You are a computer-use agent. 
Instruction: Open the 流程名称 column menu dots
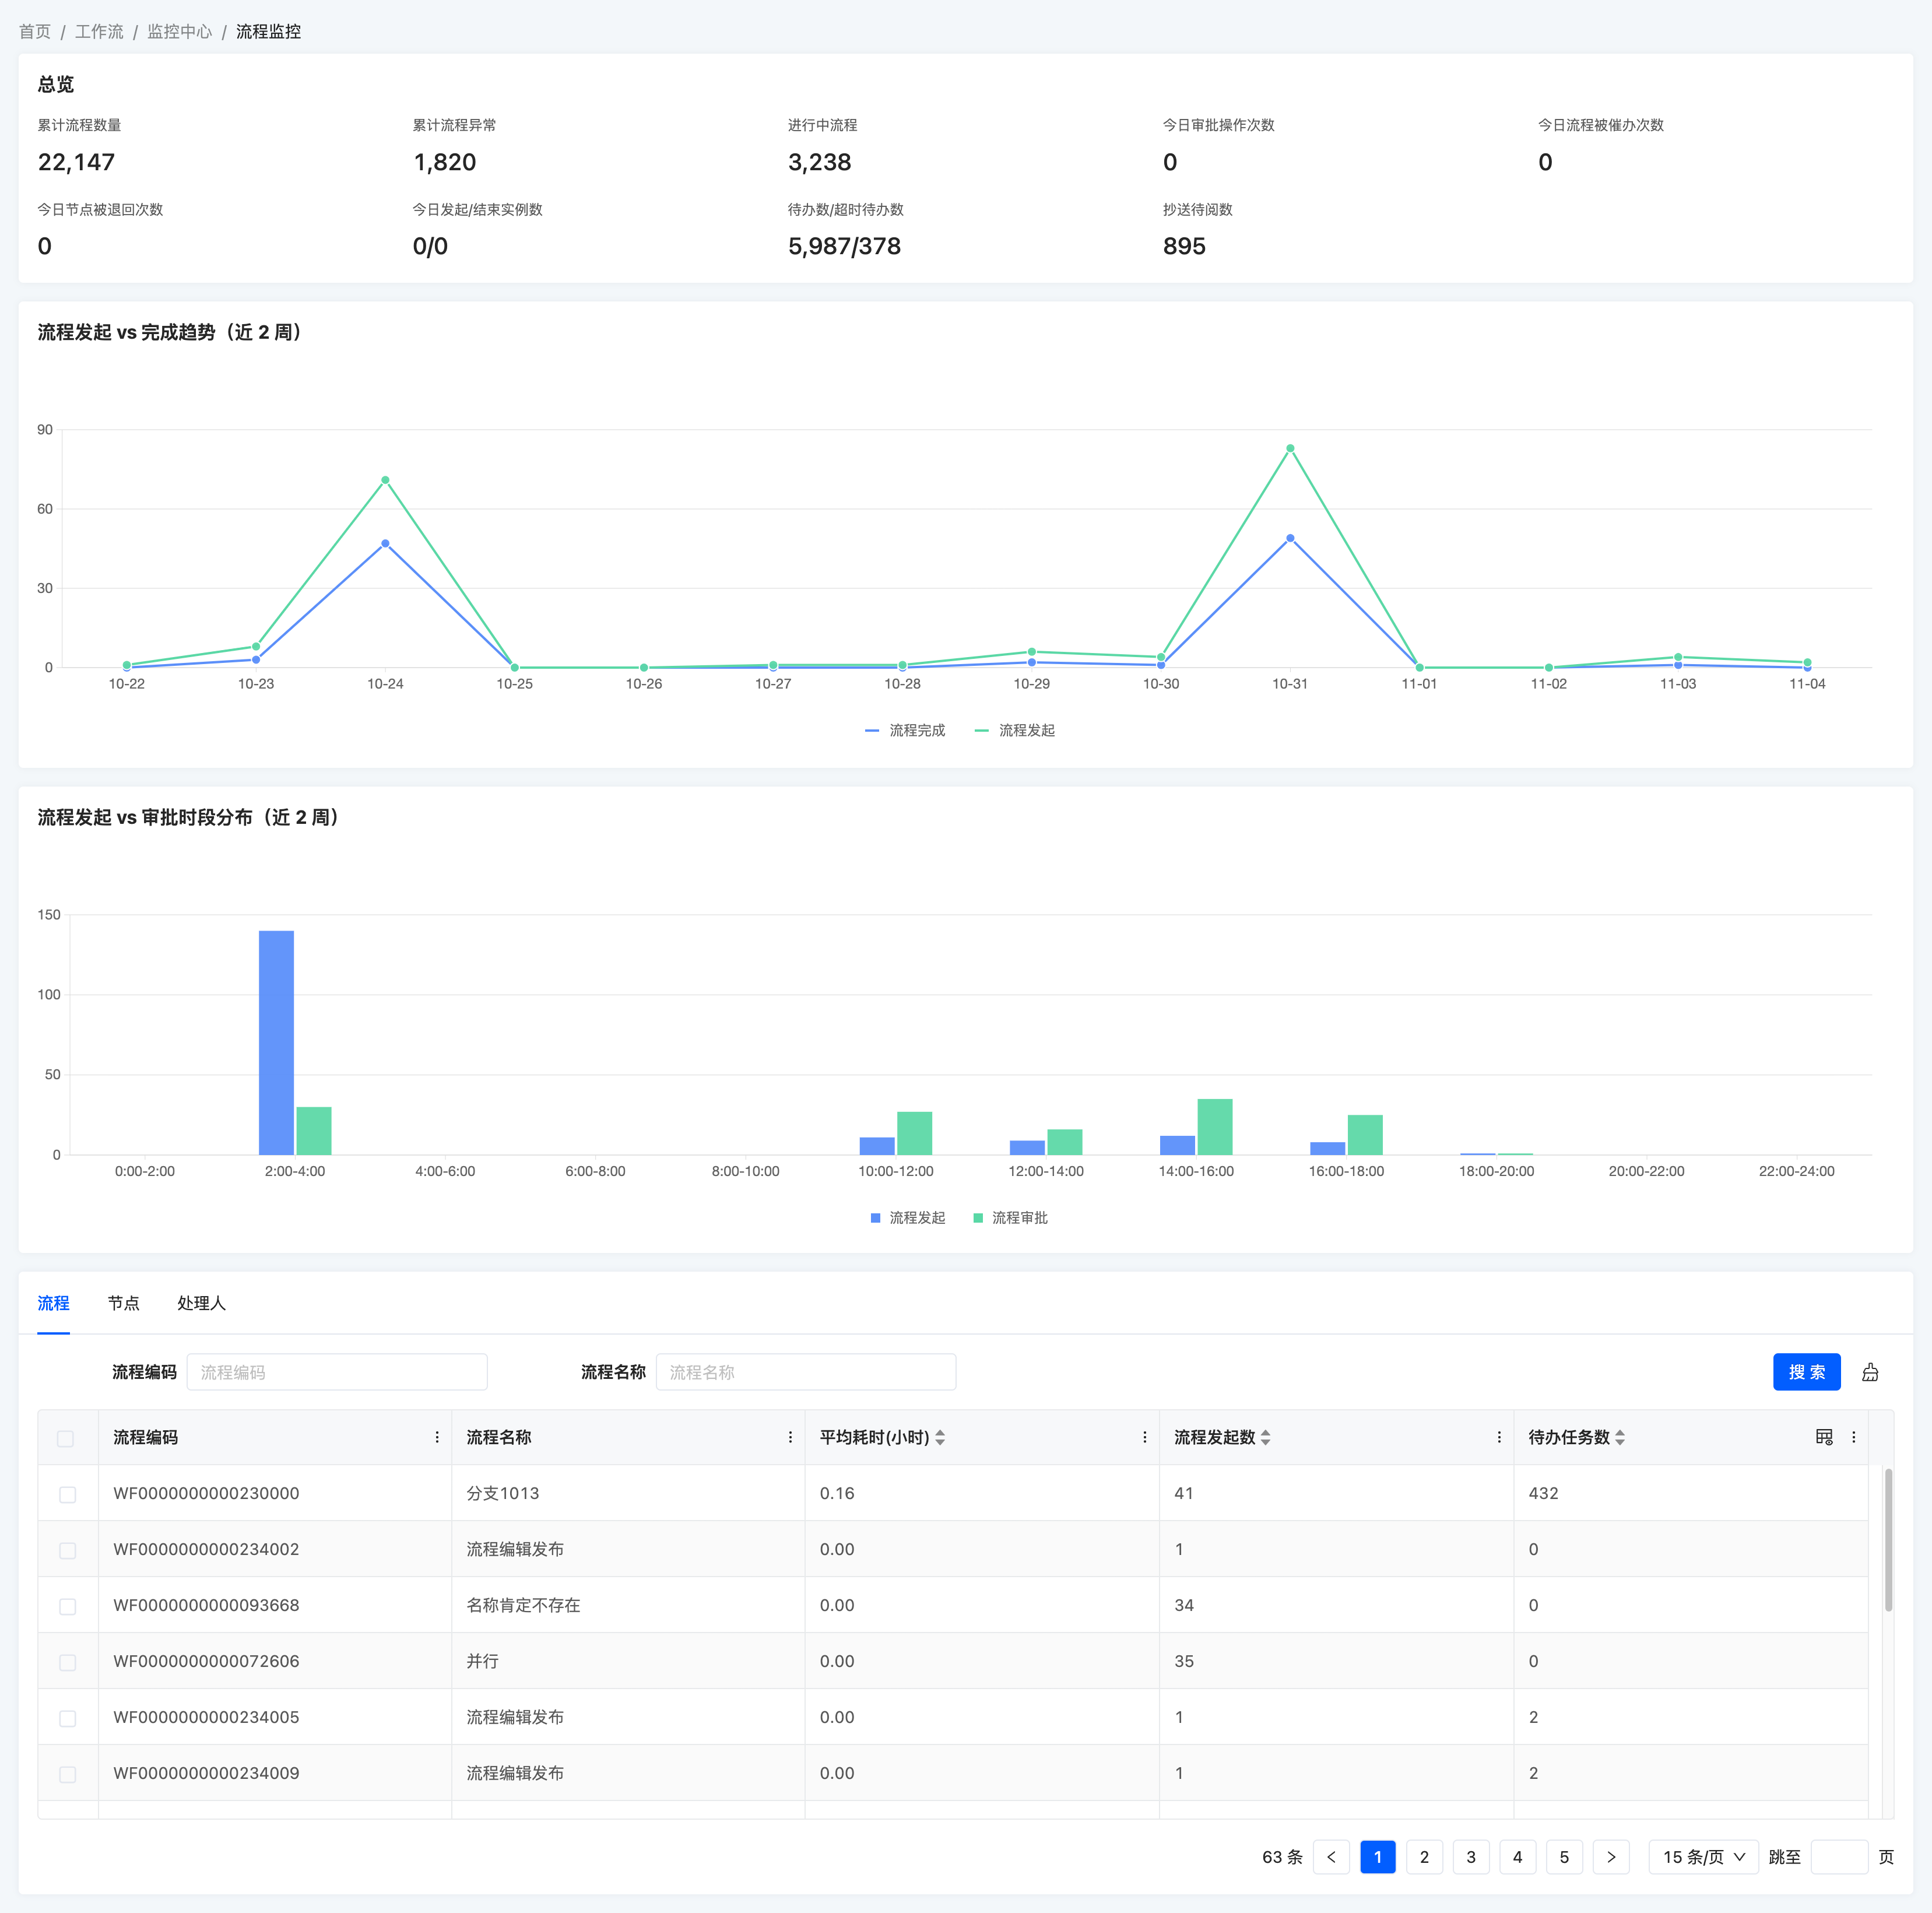(790, 1437)
